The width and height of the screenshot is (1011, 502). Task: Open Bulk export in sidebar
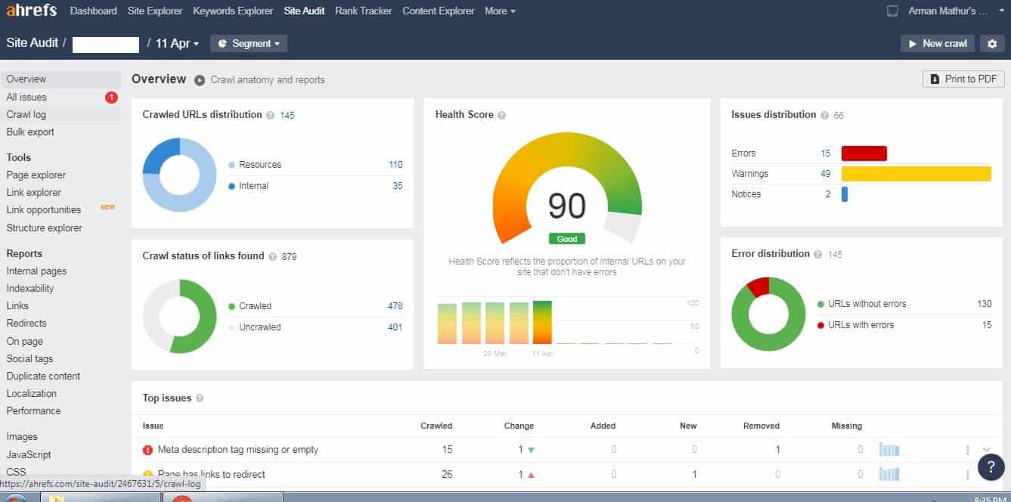point(30,132)
